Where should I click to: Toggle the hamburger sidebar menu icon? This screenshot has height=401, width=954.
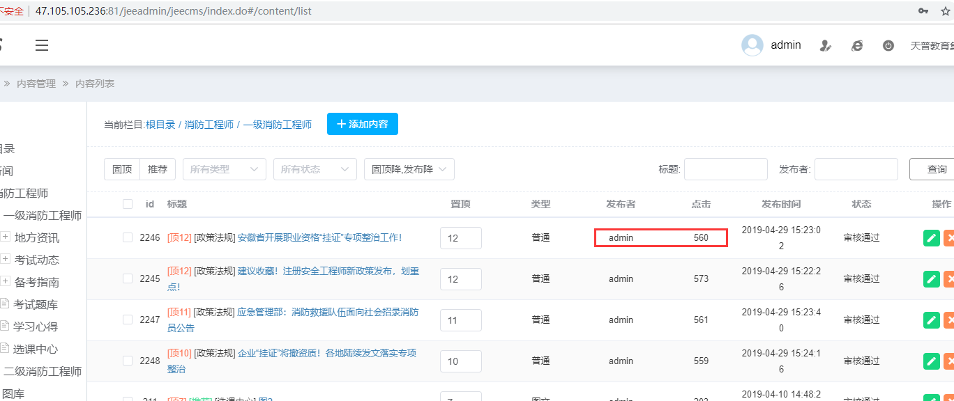point(42,45)
